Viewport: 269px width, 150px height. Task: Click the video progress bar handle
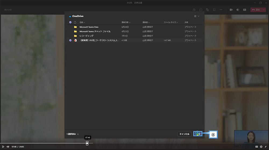tap(87, 143)
